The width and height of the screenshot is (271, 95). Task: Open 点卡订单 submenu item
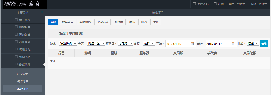23,81
